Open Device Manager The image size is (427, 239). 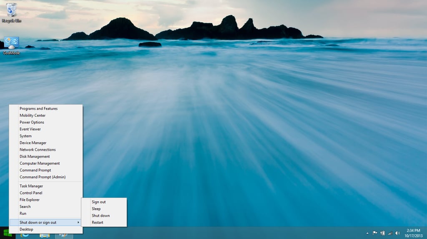(x=46, y=143)
